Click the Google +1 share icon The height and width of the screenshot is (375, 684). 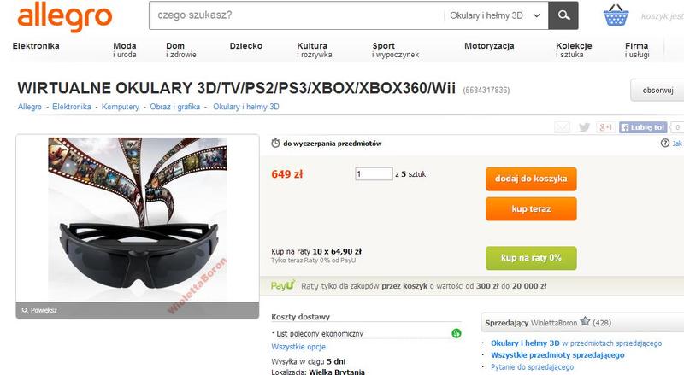click(x=605, y=127)
